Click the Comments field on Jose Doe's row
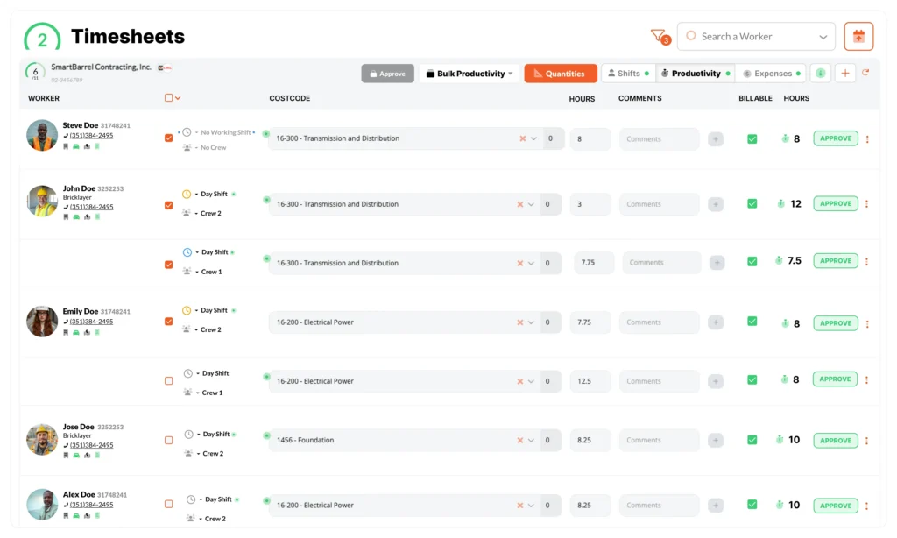 click(x=659, y=440)
